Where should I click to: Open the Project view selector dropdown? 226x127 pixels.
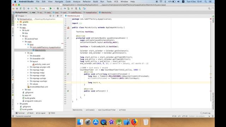21,16
